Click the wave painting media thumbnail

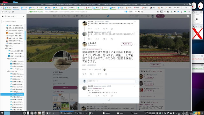[57, 106]
